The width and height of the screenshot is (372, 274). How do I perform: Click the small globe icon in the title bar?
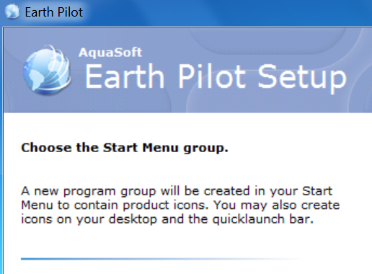click(x=12, y=11)
